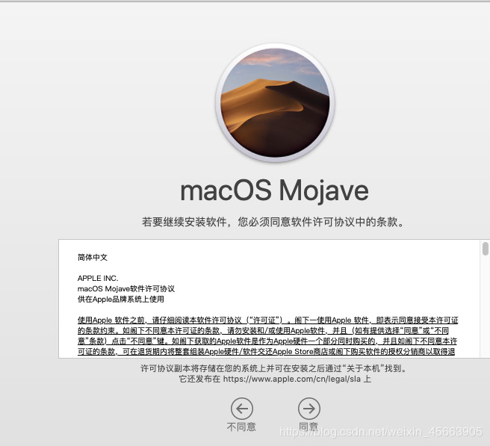The width and height of the screenshot is (490, 446).
Task: Click the subtitle 若要继续安装软件
Action: (x=273, y=222)
